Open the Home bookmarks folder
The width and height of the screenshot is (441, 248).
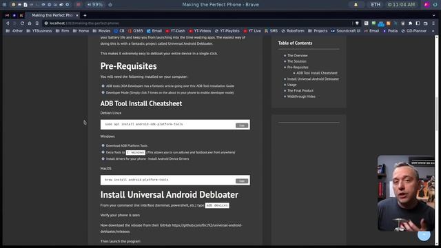[x=81, y=31]
